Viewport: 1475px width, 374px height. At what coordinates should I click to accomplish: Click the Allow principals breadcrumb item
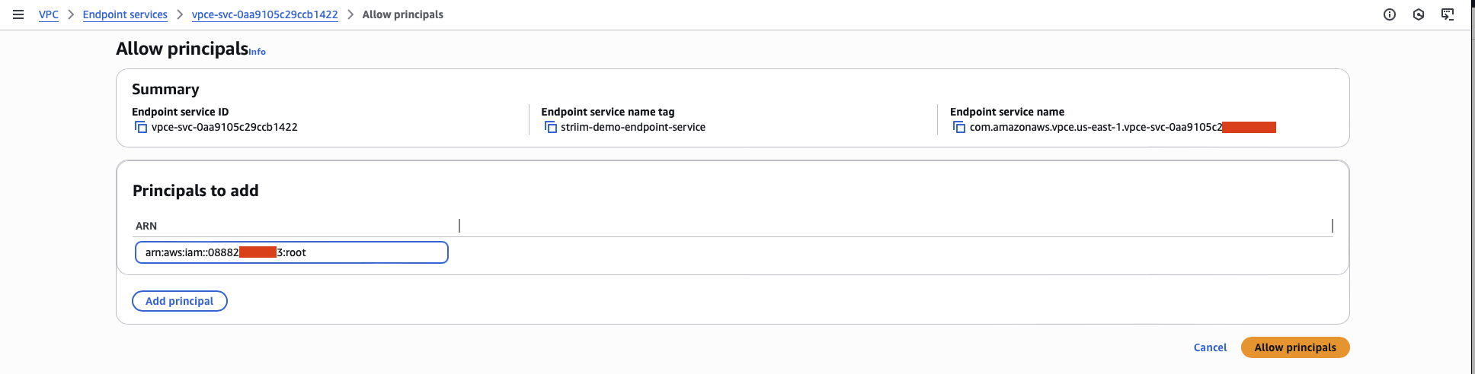402,14
